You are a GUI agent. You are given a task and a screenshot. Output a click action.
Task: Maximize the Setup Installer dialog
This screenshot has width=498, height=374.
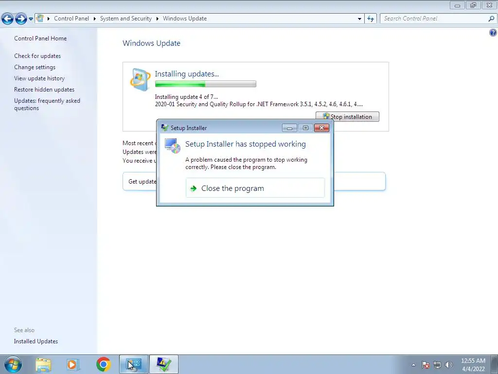point(305,128)
